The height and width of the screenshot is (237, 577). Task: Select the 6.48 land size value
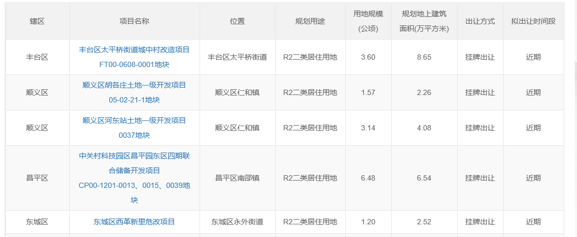click(368, 178)
